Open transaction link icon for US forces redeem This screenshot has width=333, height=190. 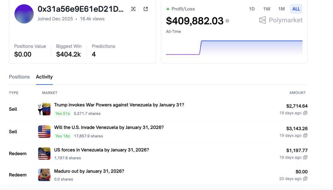[x=305, y=157]
